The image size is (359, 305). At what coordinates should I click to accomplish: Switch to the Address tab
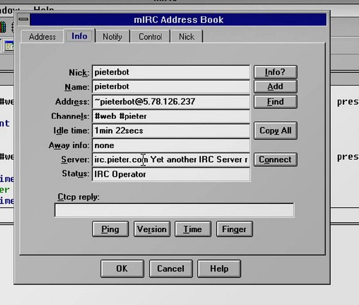(x=42, y=36)
